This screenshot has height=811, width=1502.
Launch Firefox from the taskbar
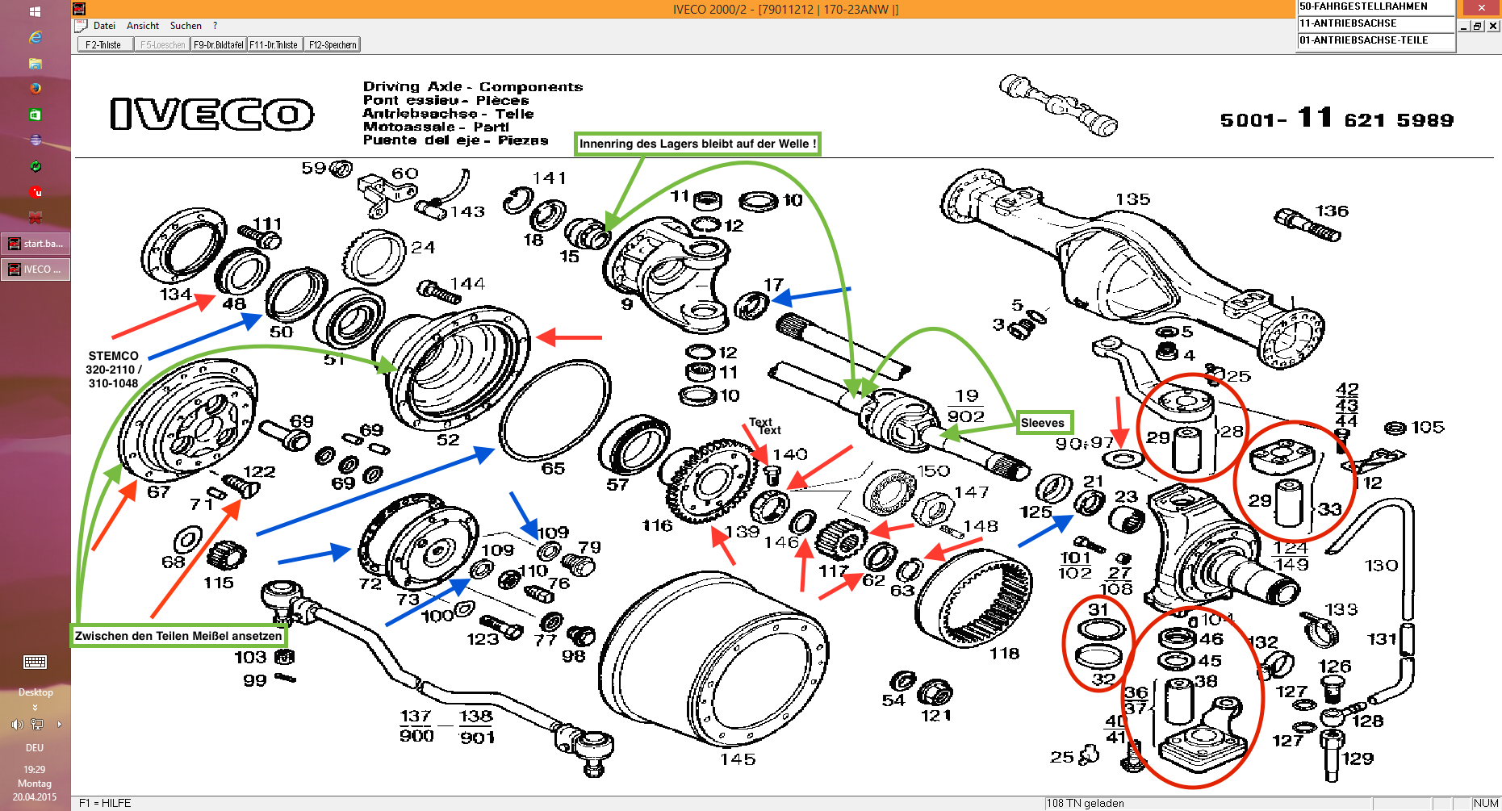coord(35,89)
